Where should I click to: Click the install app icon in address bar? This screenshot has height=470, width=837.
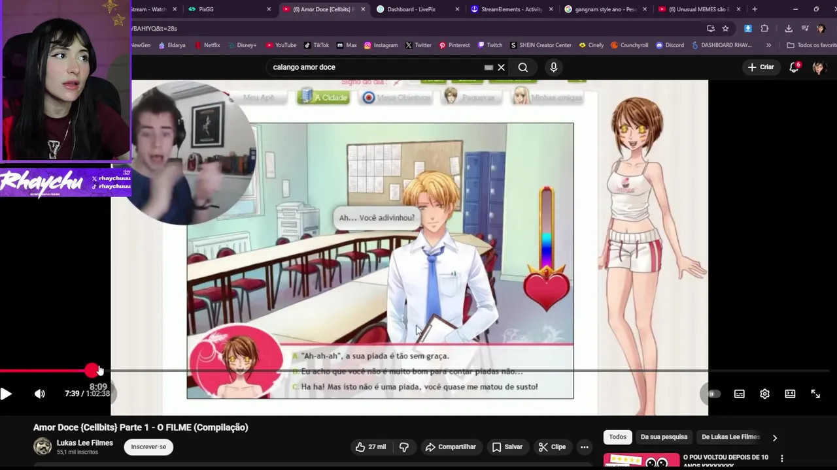pos(711,28)
